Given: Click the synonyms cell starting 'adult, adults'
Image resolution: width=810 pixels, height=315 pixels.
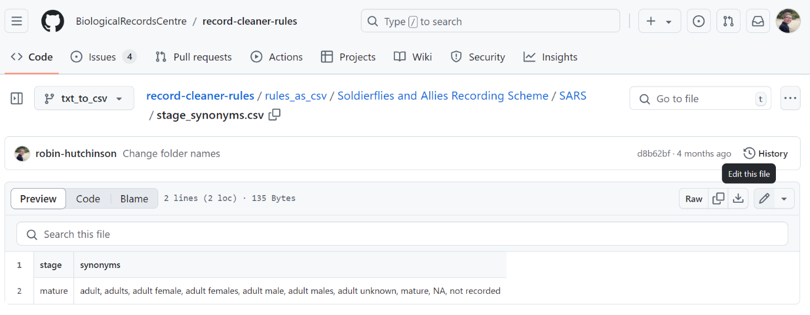Looking at the screenshot, I should [290, 290].
